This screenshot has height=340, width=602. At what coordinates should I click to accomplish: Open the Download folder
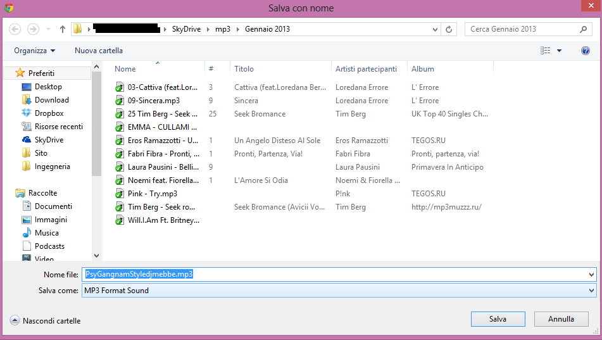tap(51, 100)
